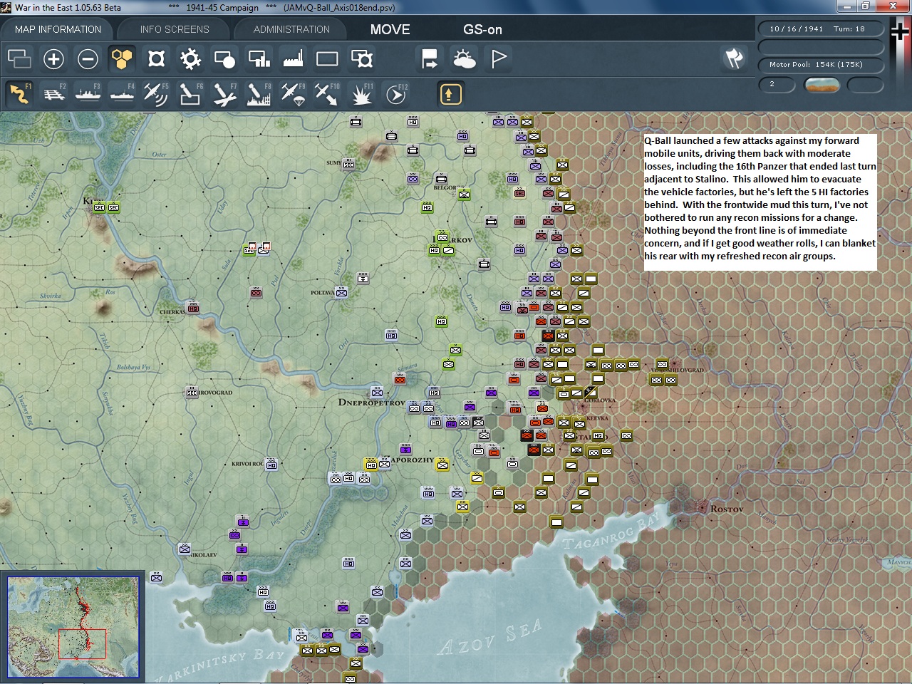
Task: Click the flag with arrow icon
Action: coord(430,58)
